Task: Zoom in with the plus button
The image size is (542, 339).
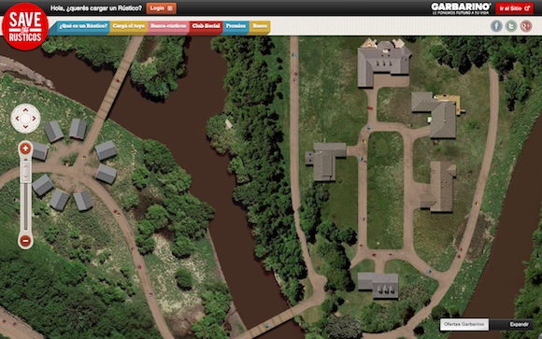Action: point(25,148)
